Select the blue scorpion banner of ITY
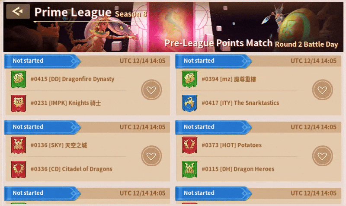The image size is (346, 206). pos(189,103)
